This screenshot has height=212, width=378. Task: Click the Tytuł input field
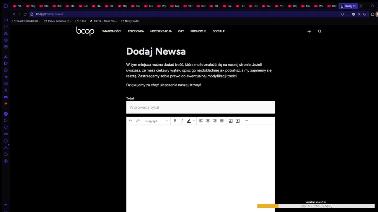coord(201,107)
